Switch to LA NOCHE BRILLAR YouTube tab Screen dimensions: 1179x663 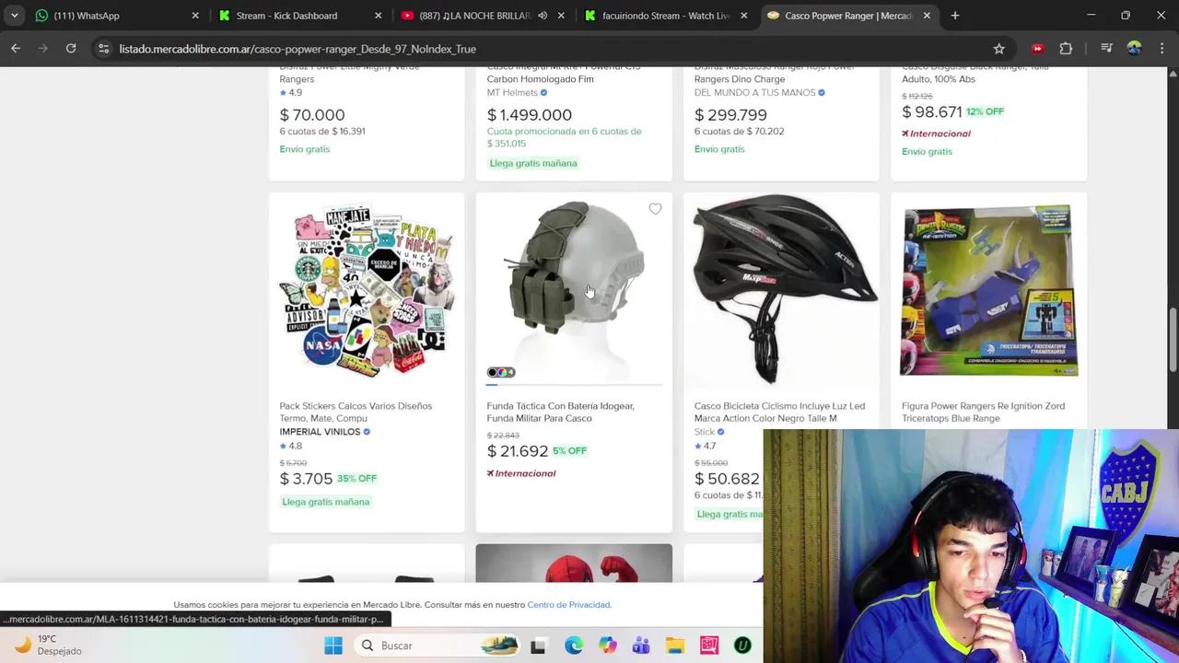tap(483, 16)
